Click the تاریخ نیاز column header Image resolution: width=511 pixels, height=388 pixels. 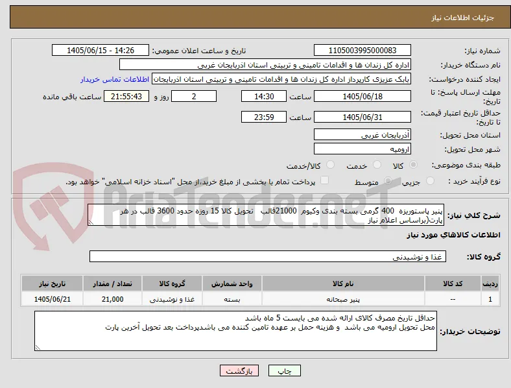[x=52, y=284]
